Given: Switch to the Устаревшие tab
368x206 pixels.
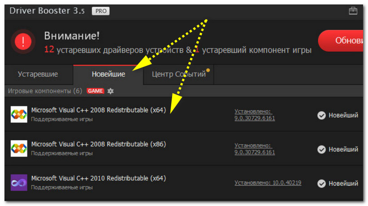Looking at the screenshot, I should click(x=38, y=74).
